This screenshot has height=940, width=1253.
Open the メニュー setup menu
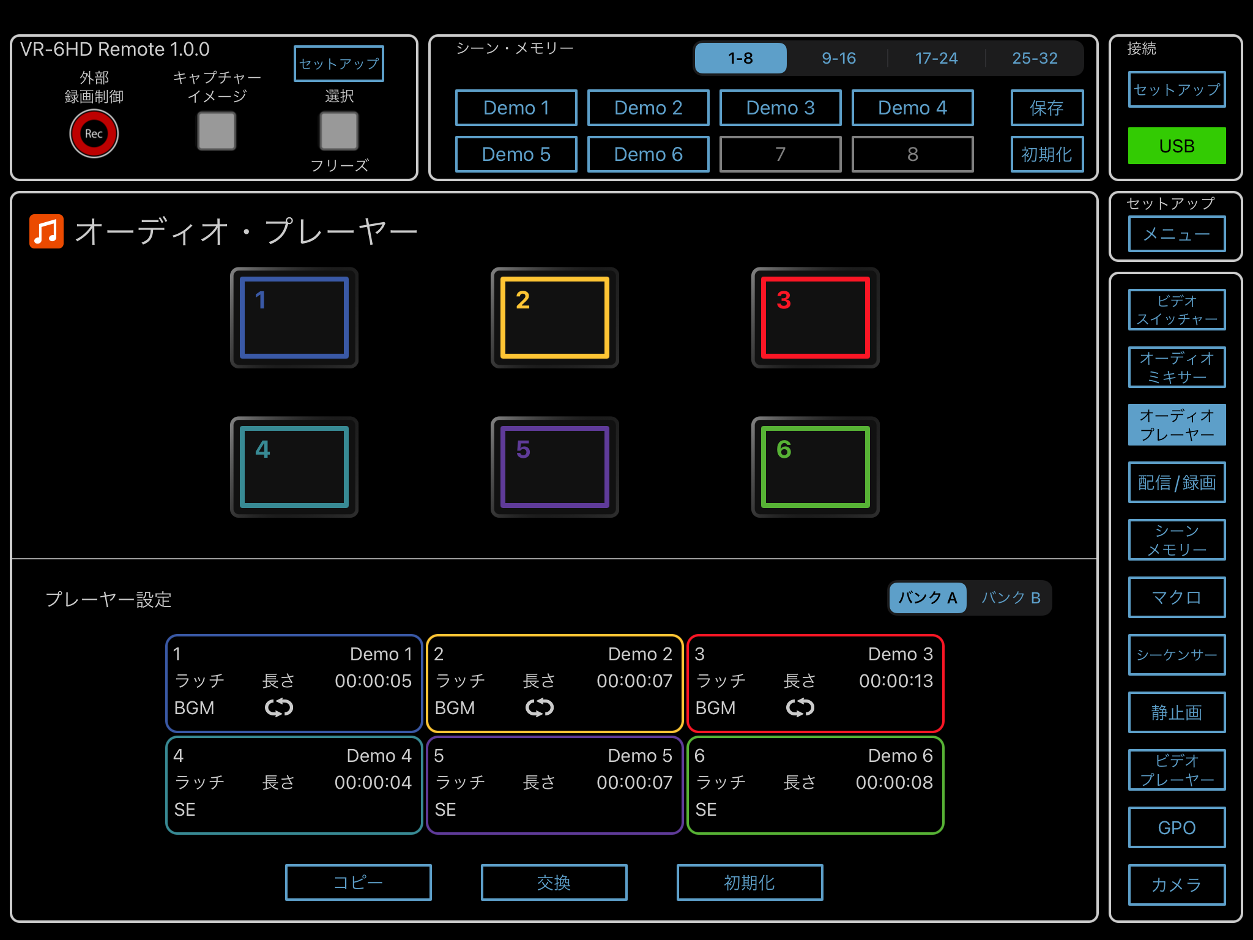1177,234
